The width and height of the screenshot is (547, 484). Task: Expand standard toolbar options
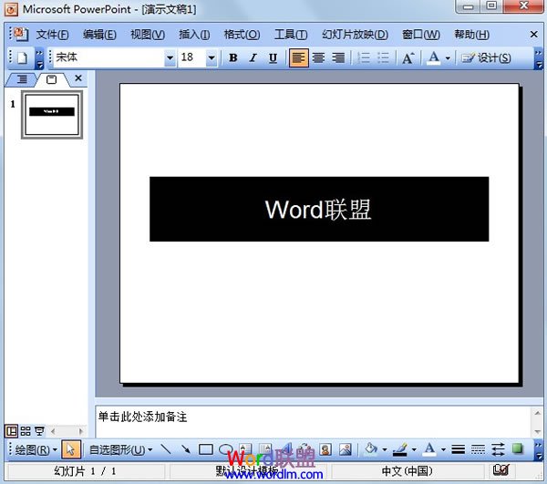click(40, 58)
